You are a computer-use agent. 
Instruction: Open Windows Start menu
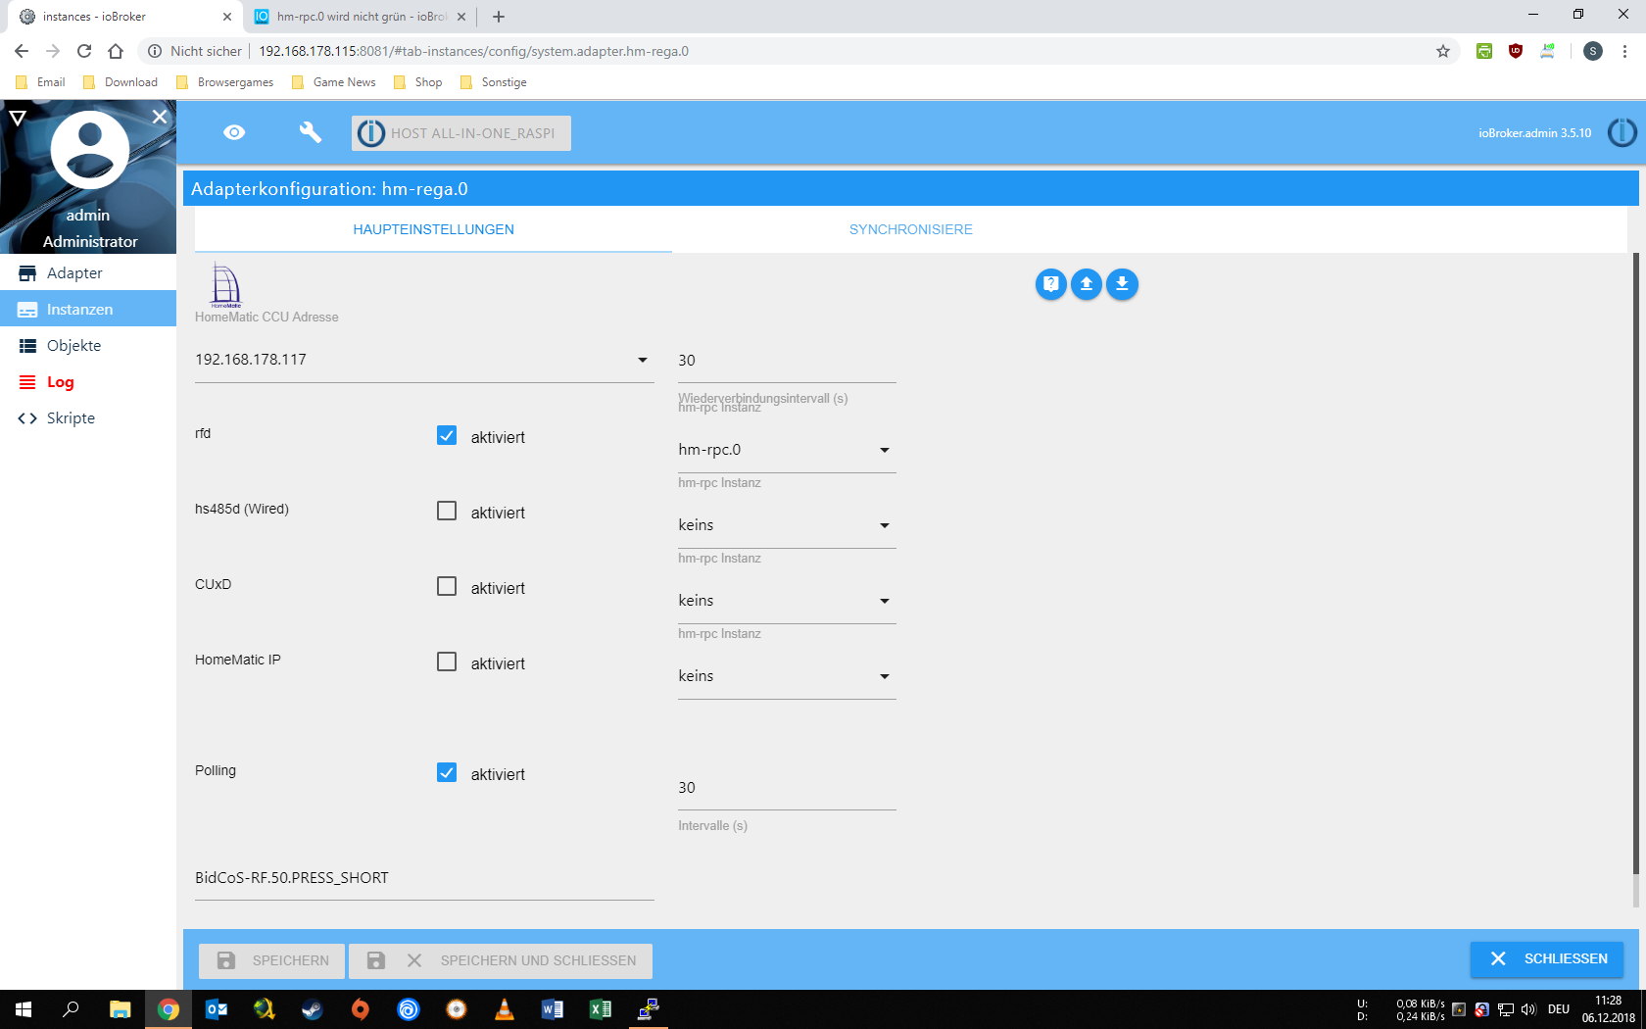pyautogui.click(x=24, y=1009)
